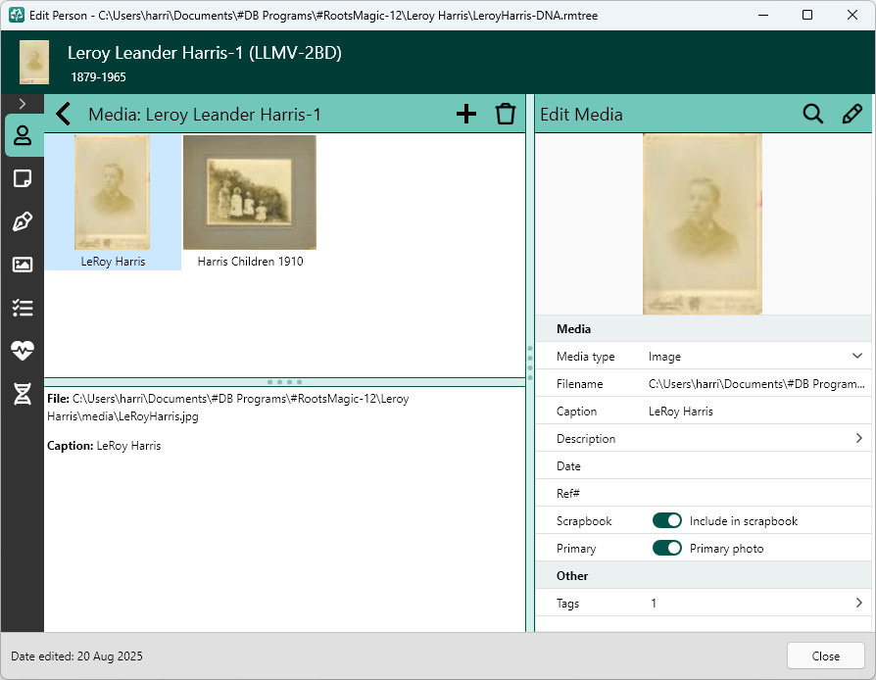Viewport: 876px width, 680px height.
Task: Click the RootsMagic app icon in title bar
Action: [x=17, y=15]
